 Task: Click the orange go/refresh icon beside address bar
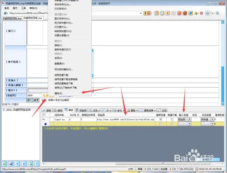[x=147, y=13]
